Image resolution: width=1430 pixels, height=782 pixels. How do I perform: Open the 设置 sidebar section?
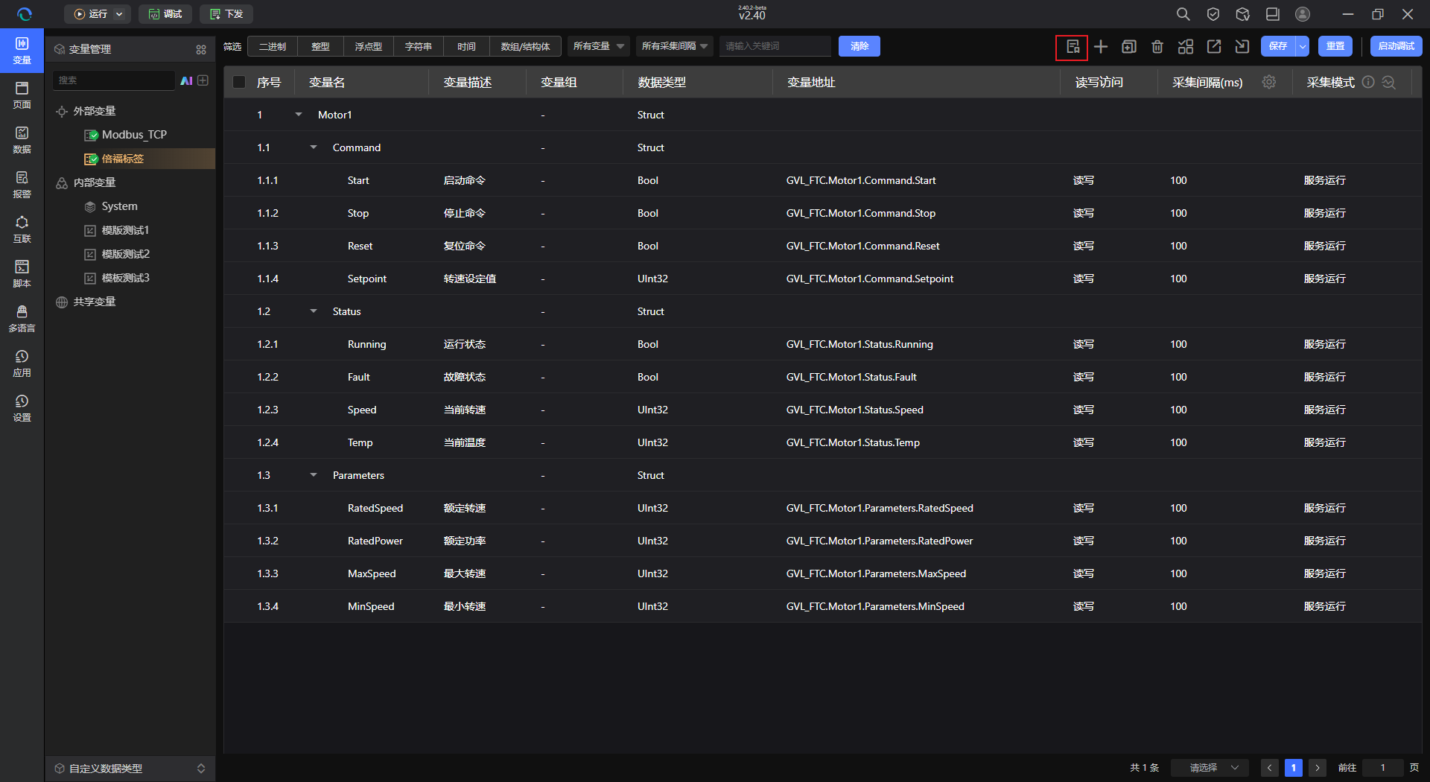(x=22, y=408)
